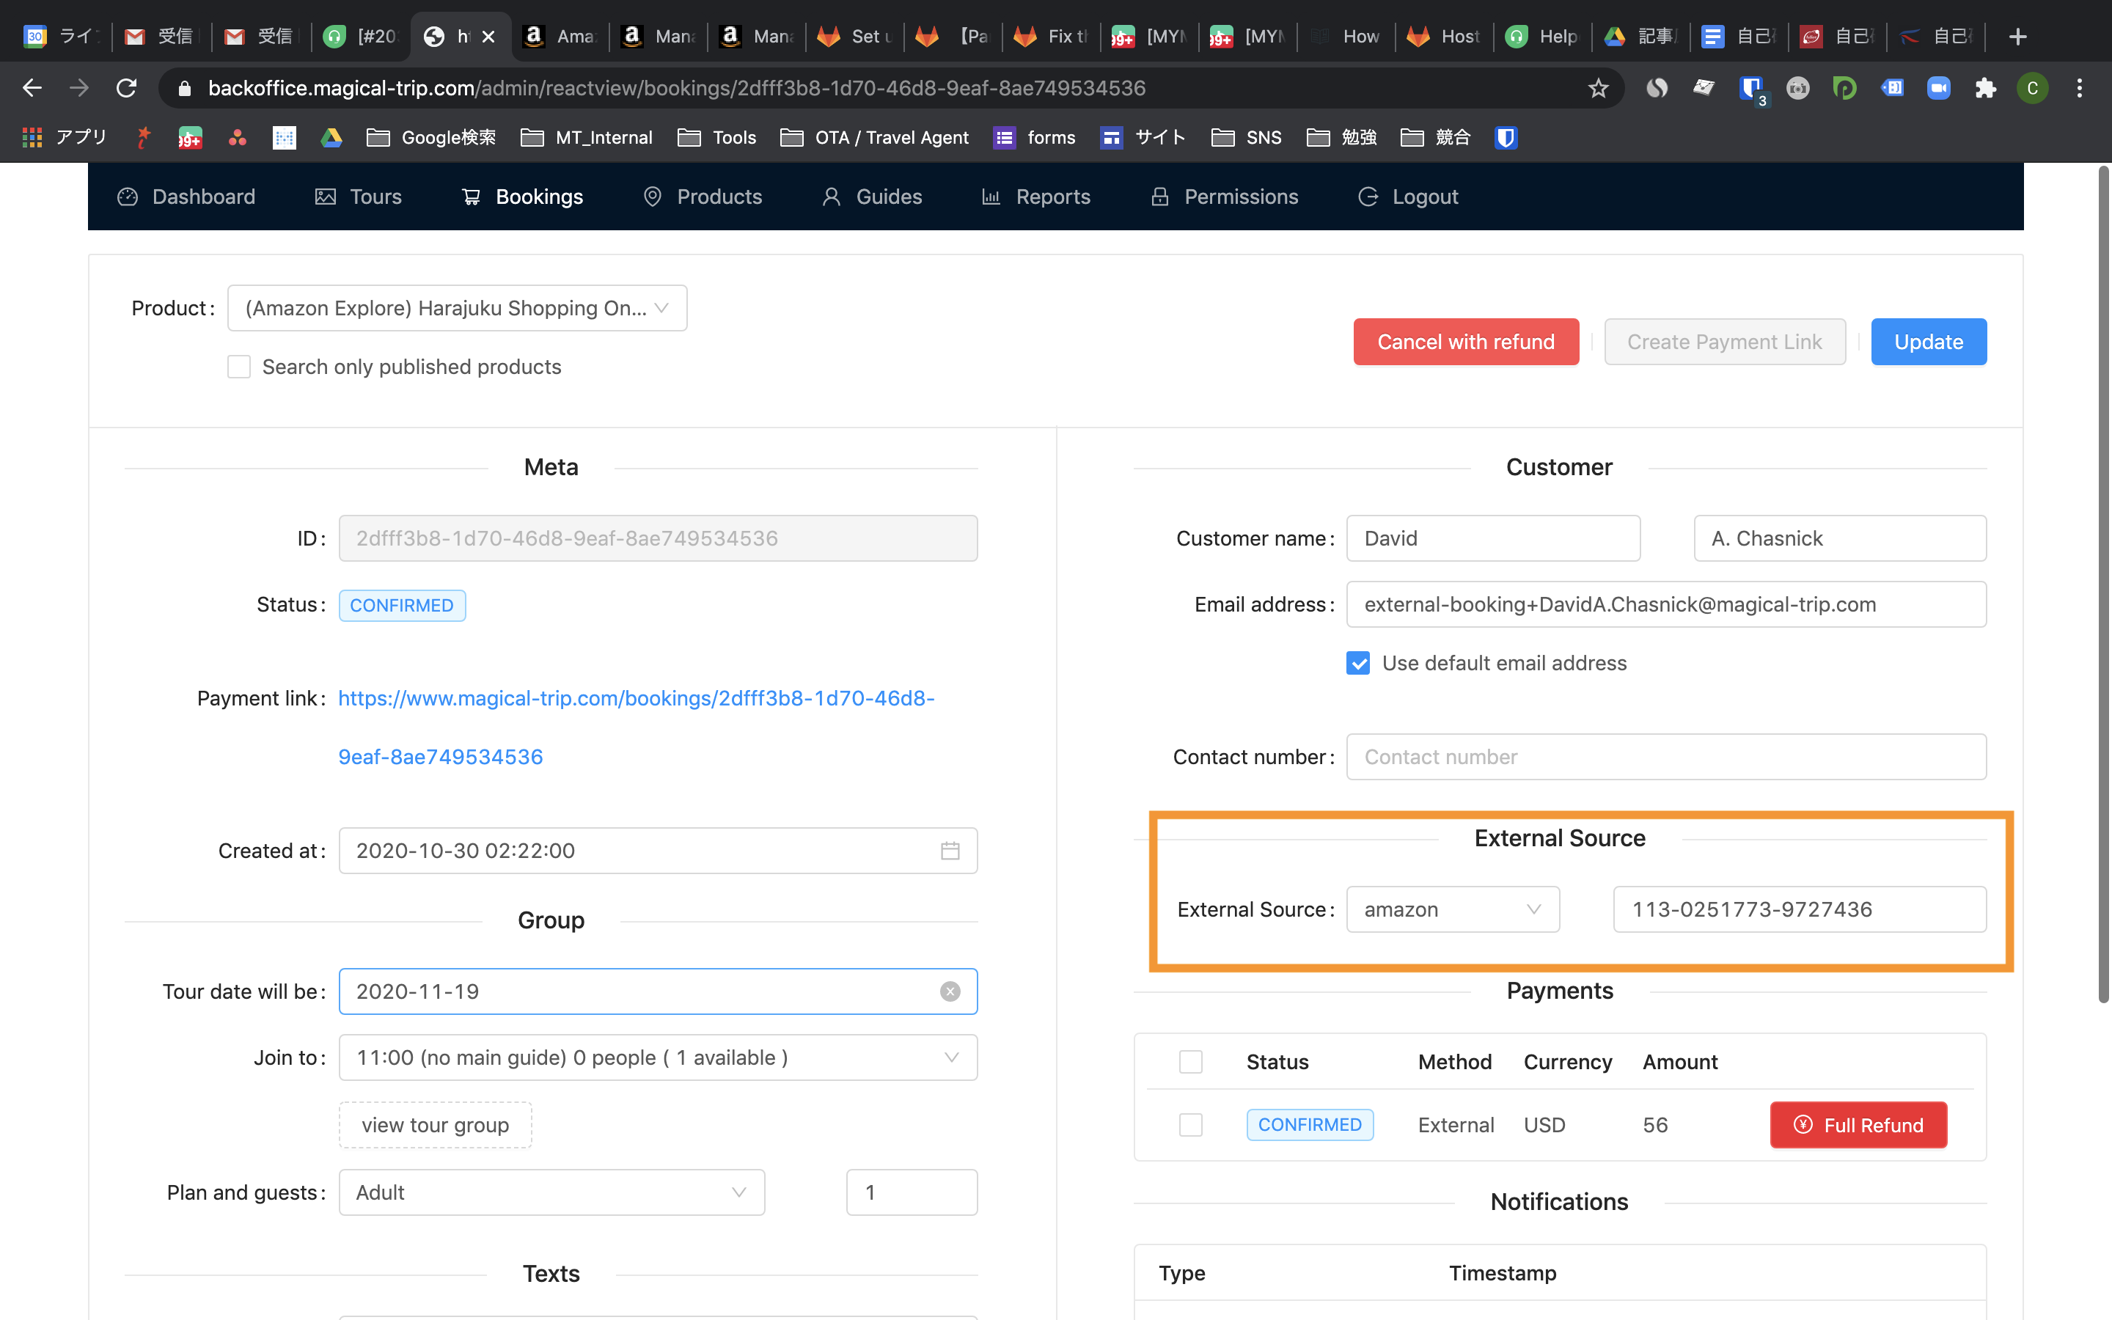Open the Chrome three-dot menu
The width and height of the screenshot is (2112, 1320).
2080,88
